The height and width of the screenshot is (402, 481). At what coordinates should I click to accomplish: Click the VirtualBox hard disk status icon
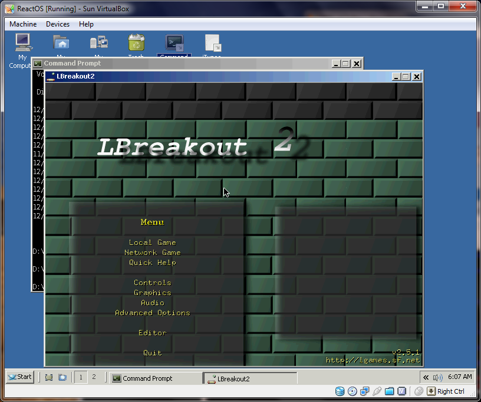340,391
